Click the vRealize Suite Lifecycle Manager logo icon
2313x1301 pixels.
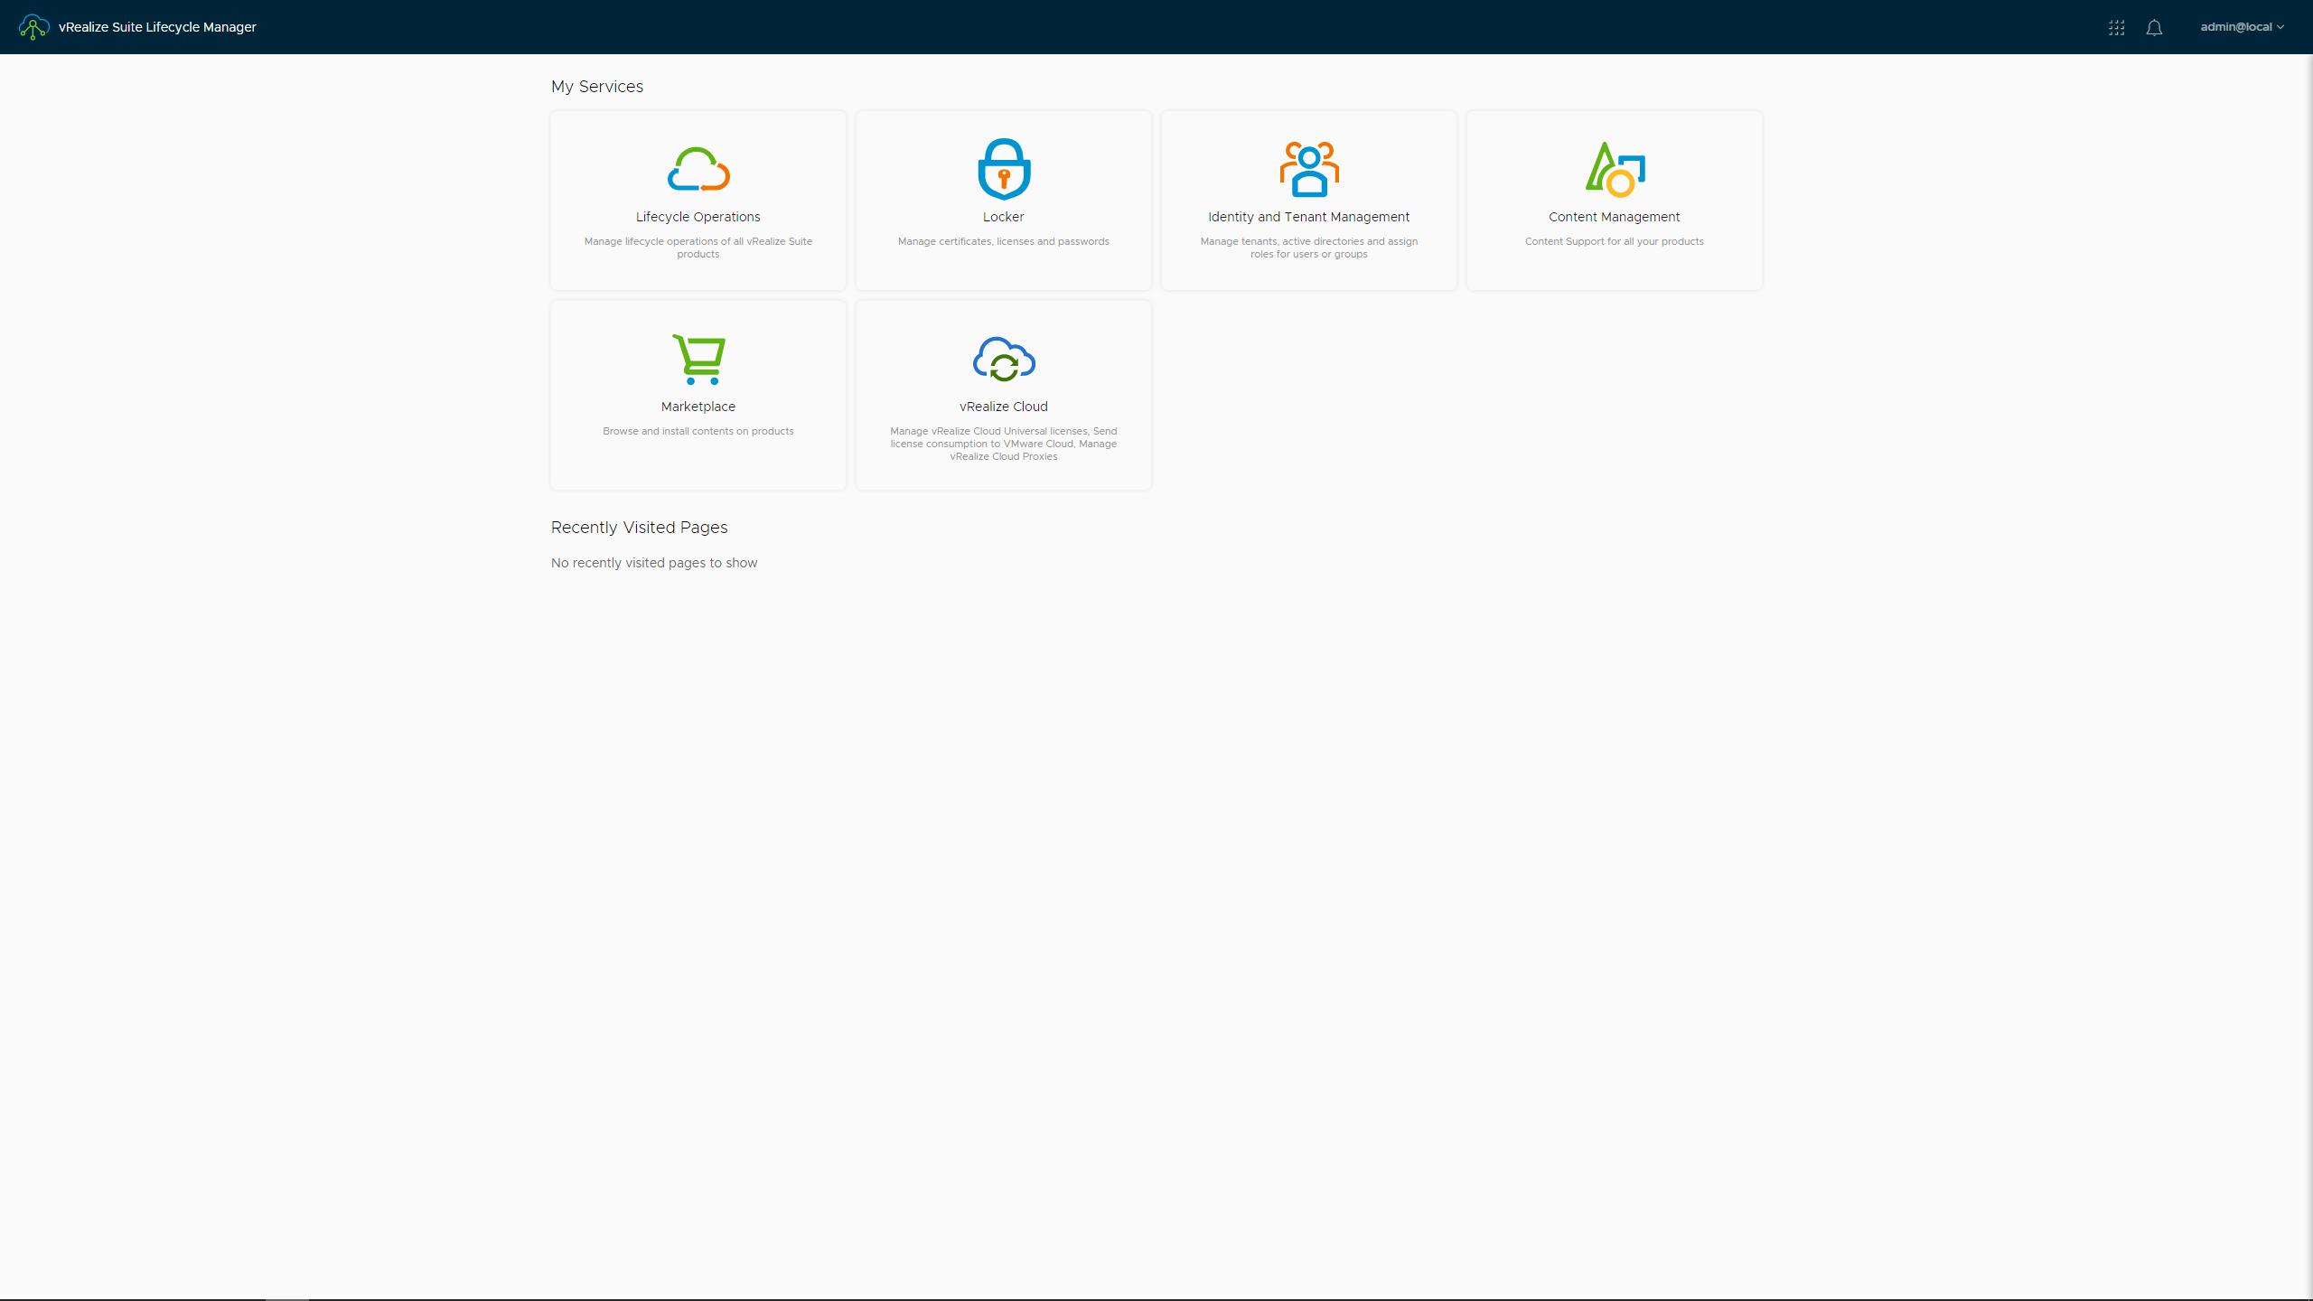coord(33,27)
